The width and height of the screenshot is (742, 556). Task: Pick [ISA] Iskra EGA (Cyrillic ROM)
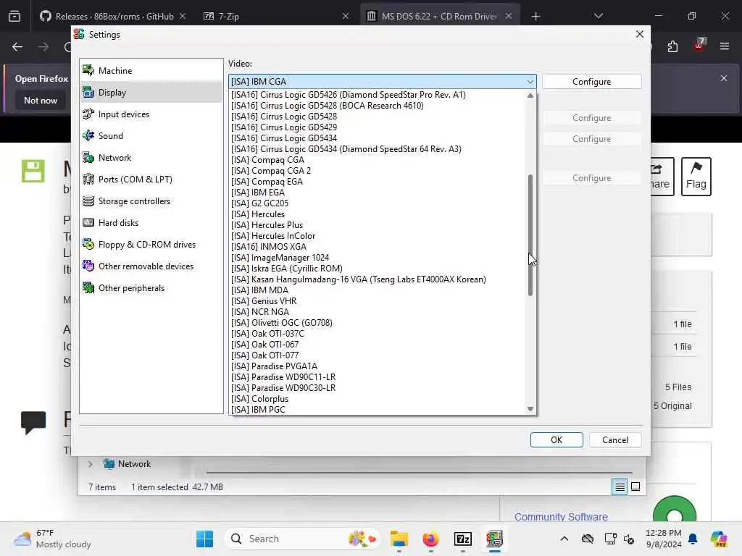point(377,269)
